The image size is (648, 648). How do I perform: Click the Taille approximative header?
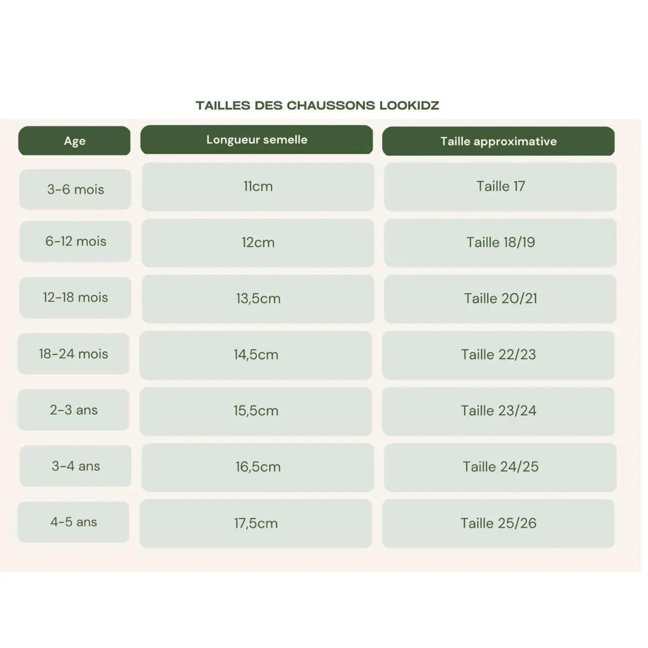(x=498, y=141)
